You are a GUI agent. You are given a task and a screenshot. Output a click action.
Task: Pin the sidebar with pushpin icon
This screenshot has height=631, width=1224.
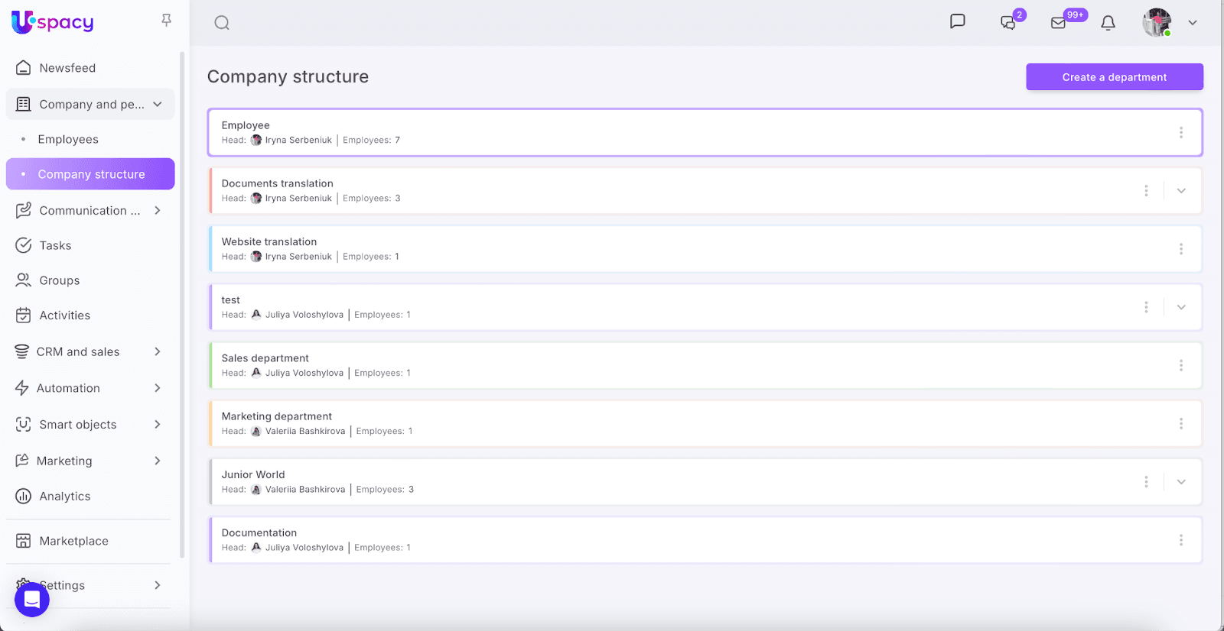[166, 21]
